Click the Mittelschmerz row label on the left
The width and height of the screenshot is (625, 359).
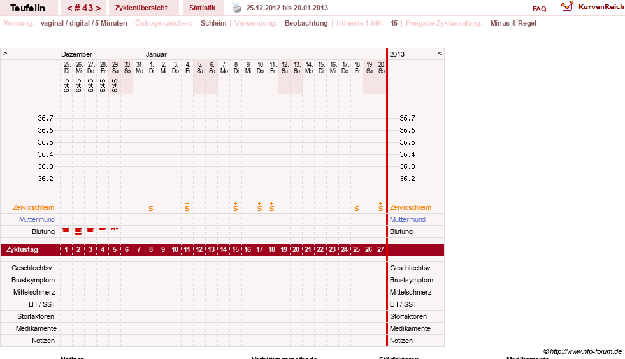[x=34, y=292]
